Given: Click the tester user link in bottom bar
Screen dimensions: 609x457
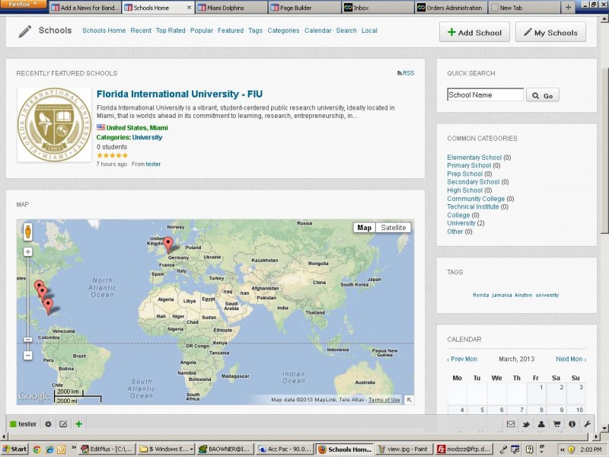Looking at the screenshot, I should click(27, 424).
